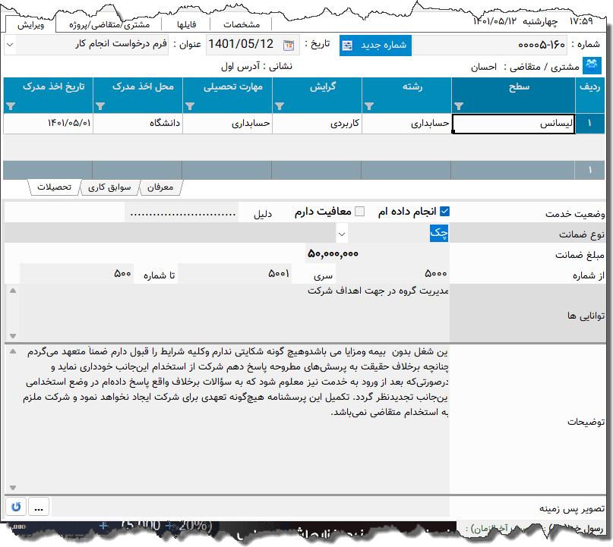The image size is (613, 547).
Task: Open the calendar date picker beside تاریخ
Action: tap(287, 46)
